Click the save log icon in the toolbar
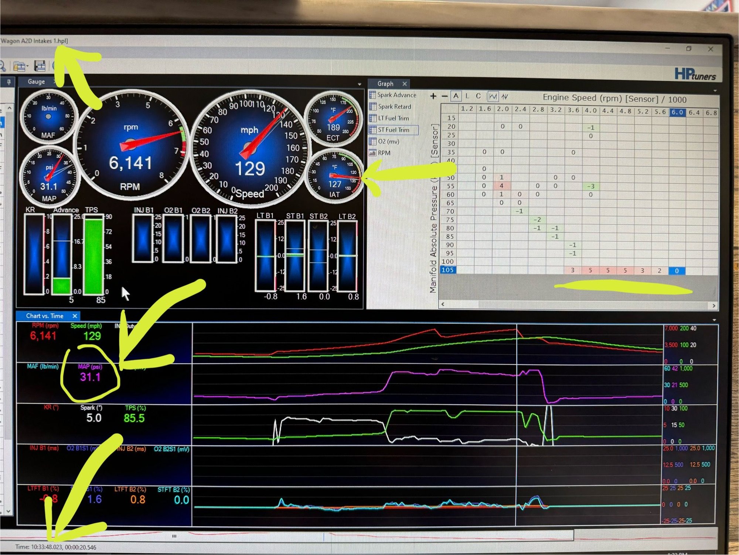Image resolution: width=739 pixels, height=555 pixels. [x=40, y=66]
